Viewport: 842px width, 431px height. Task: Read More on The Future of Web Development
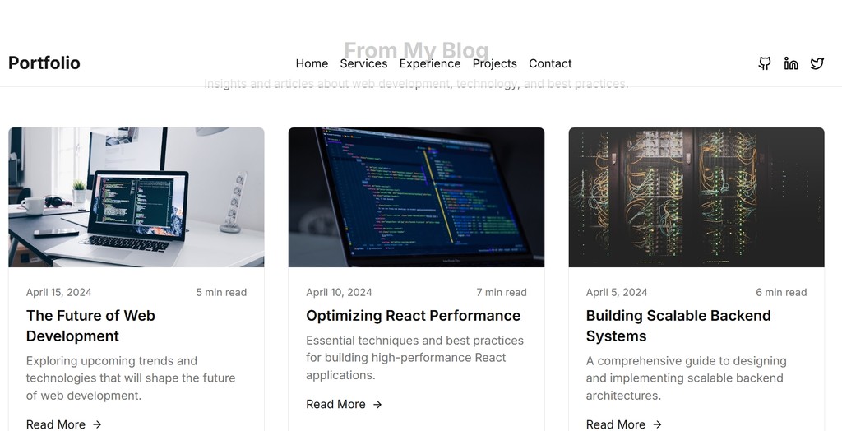click(64, 424)
